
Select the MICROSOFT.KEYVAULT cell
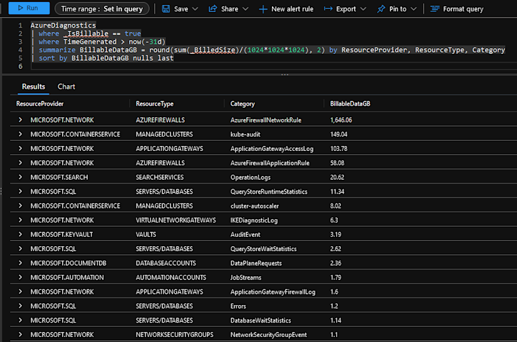click(x=61, y=235)
